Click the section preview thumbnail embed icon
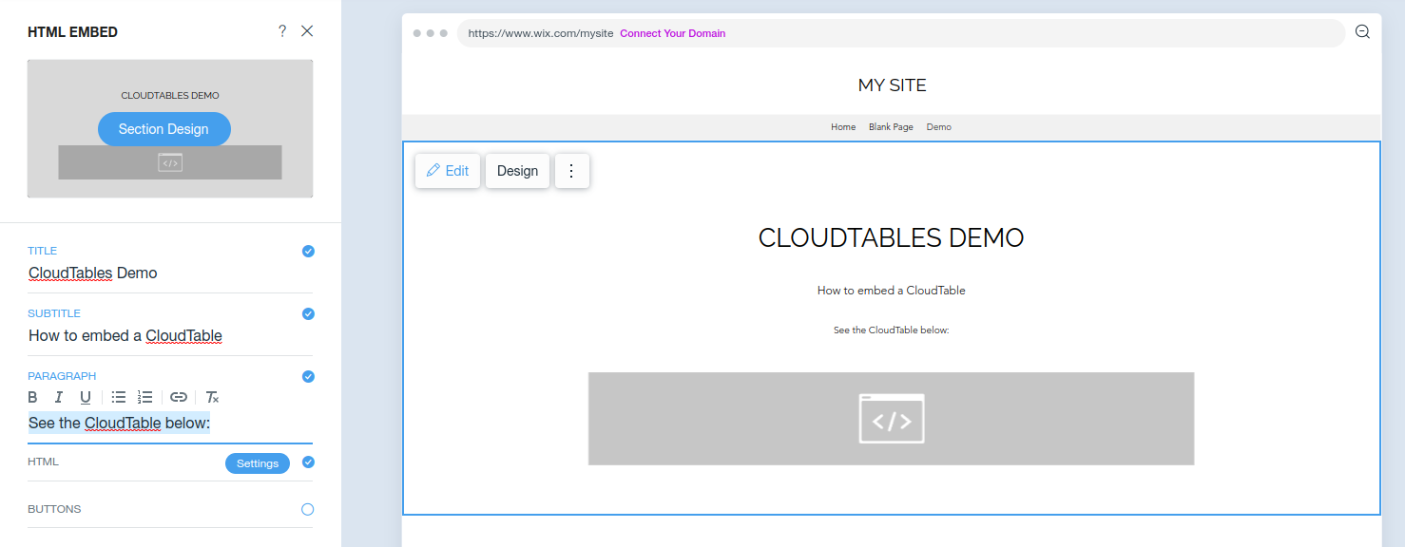This screenshot has width=1405, height=547. [x=170, y=162]
